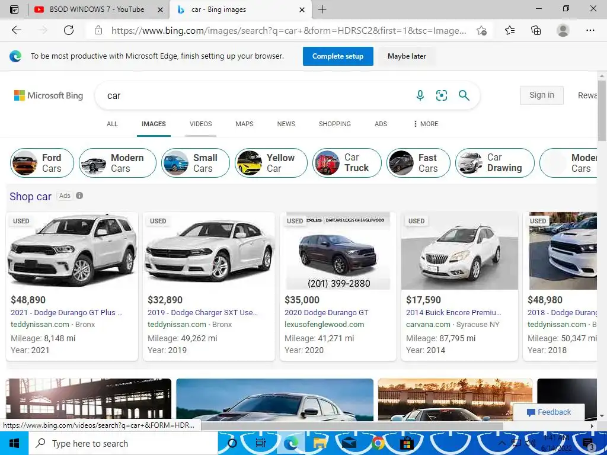Screen dimensions: 607x455
Task: Open a new tab with plus button
Action: [322, 9]
